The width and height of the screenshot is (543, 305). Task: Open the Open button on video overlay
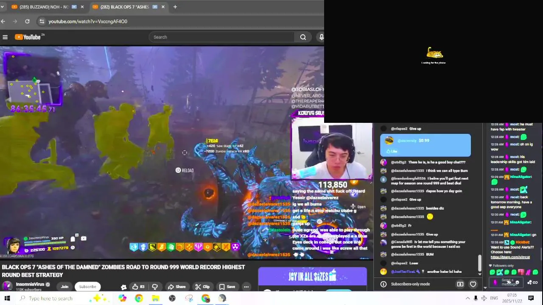point(358,207)
